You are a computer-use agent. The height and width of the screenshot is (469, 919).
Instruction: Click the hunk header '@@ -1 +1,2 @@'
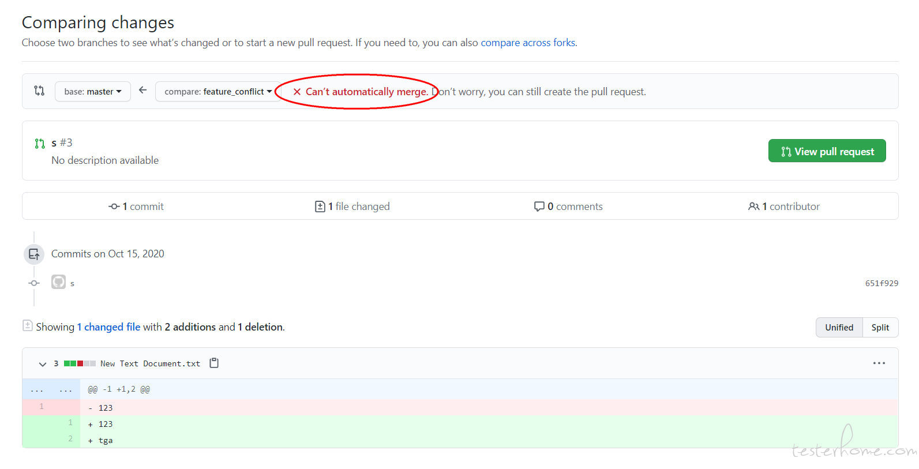point(119,389)
